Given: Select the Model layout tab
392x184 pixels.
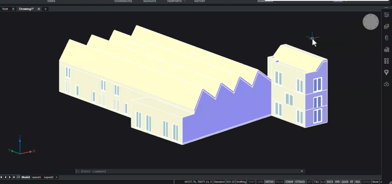Looking at the screenshot, I should 25,177.
